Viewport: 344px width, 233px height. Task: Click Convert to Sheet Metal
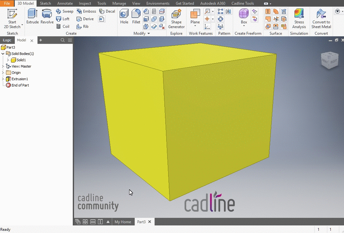321,19
